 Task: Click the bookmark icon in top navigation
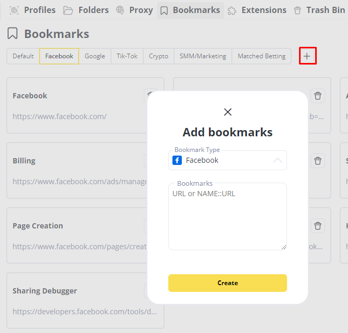tap(164, 10)
